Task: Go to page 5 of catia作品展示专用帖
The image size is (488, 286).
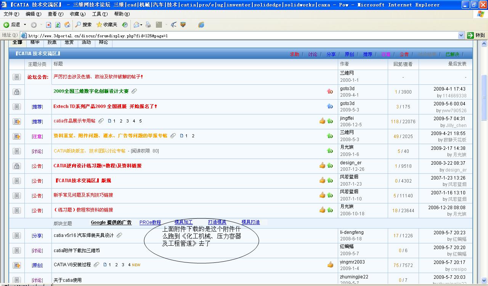Action: point(140,121)
